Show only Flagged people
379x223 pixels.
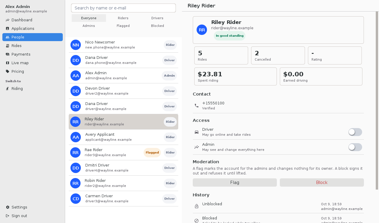click(x=123, y=26)
